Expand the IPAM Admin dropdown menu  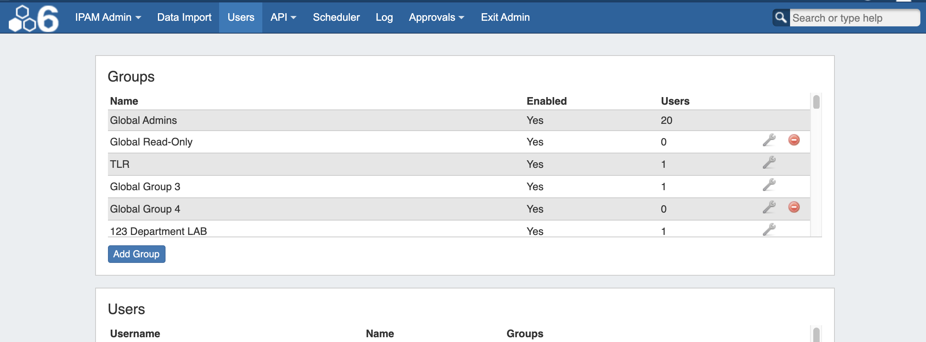click(108, 17)
